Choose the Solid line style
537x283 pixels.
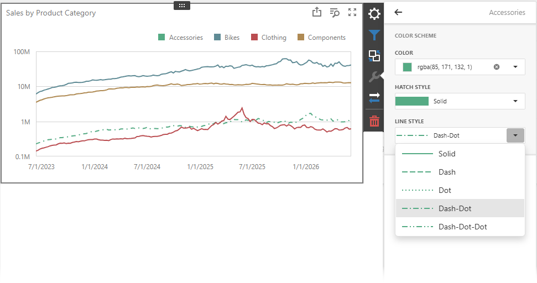pyautogui.click(x=460, y=154)
